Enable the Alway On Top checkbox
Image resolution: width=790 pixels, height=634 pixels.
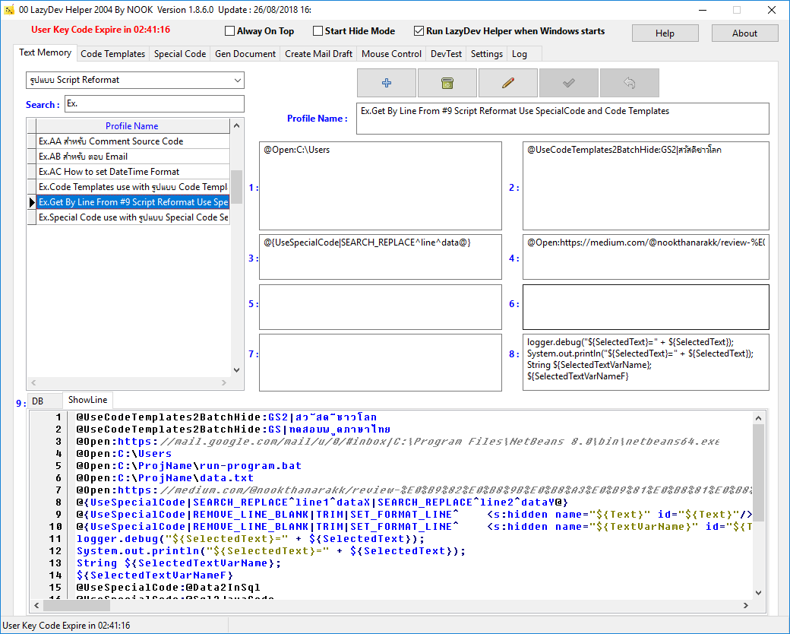(x=229, y=31)
